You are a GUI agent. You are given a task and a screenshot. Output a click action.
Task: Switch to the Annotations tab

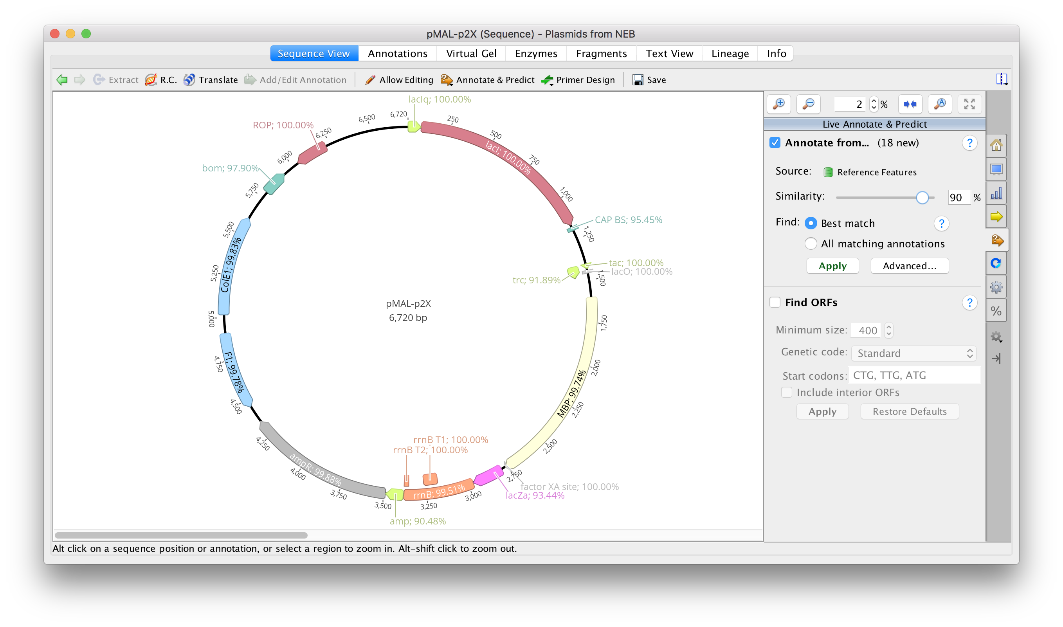coord(398,53)
